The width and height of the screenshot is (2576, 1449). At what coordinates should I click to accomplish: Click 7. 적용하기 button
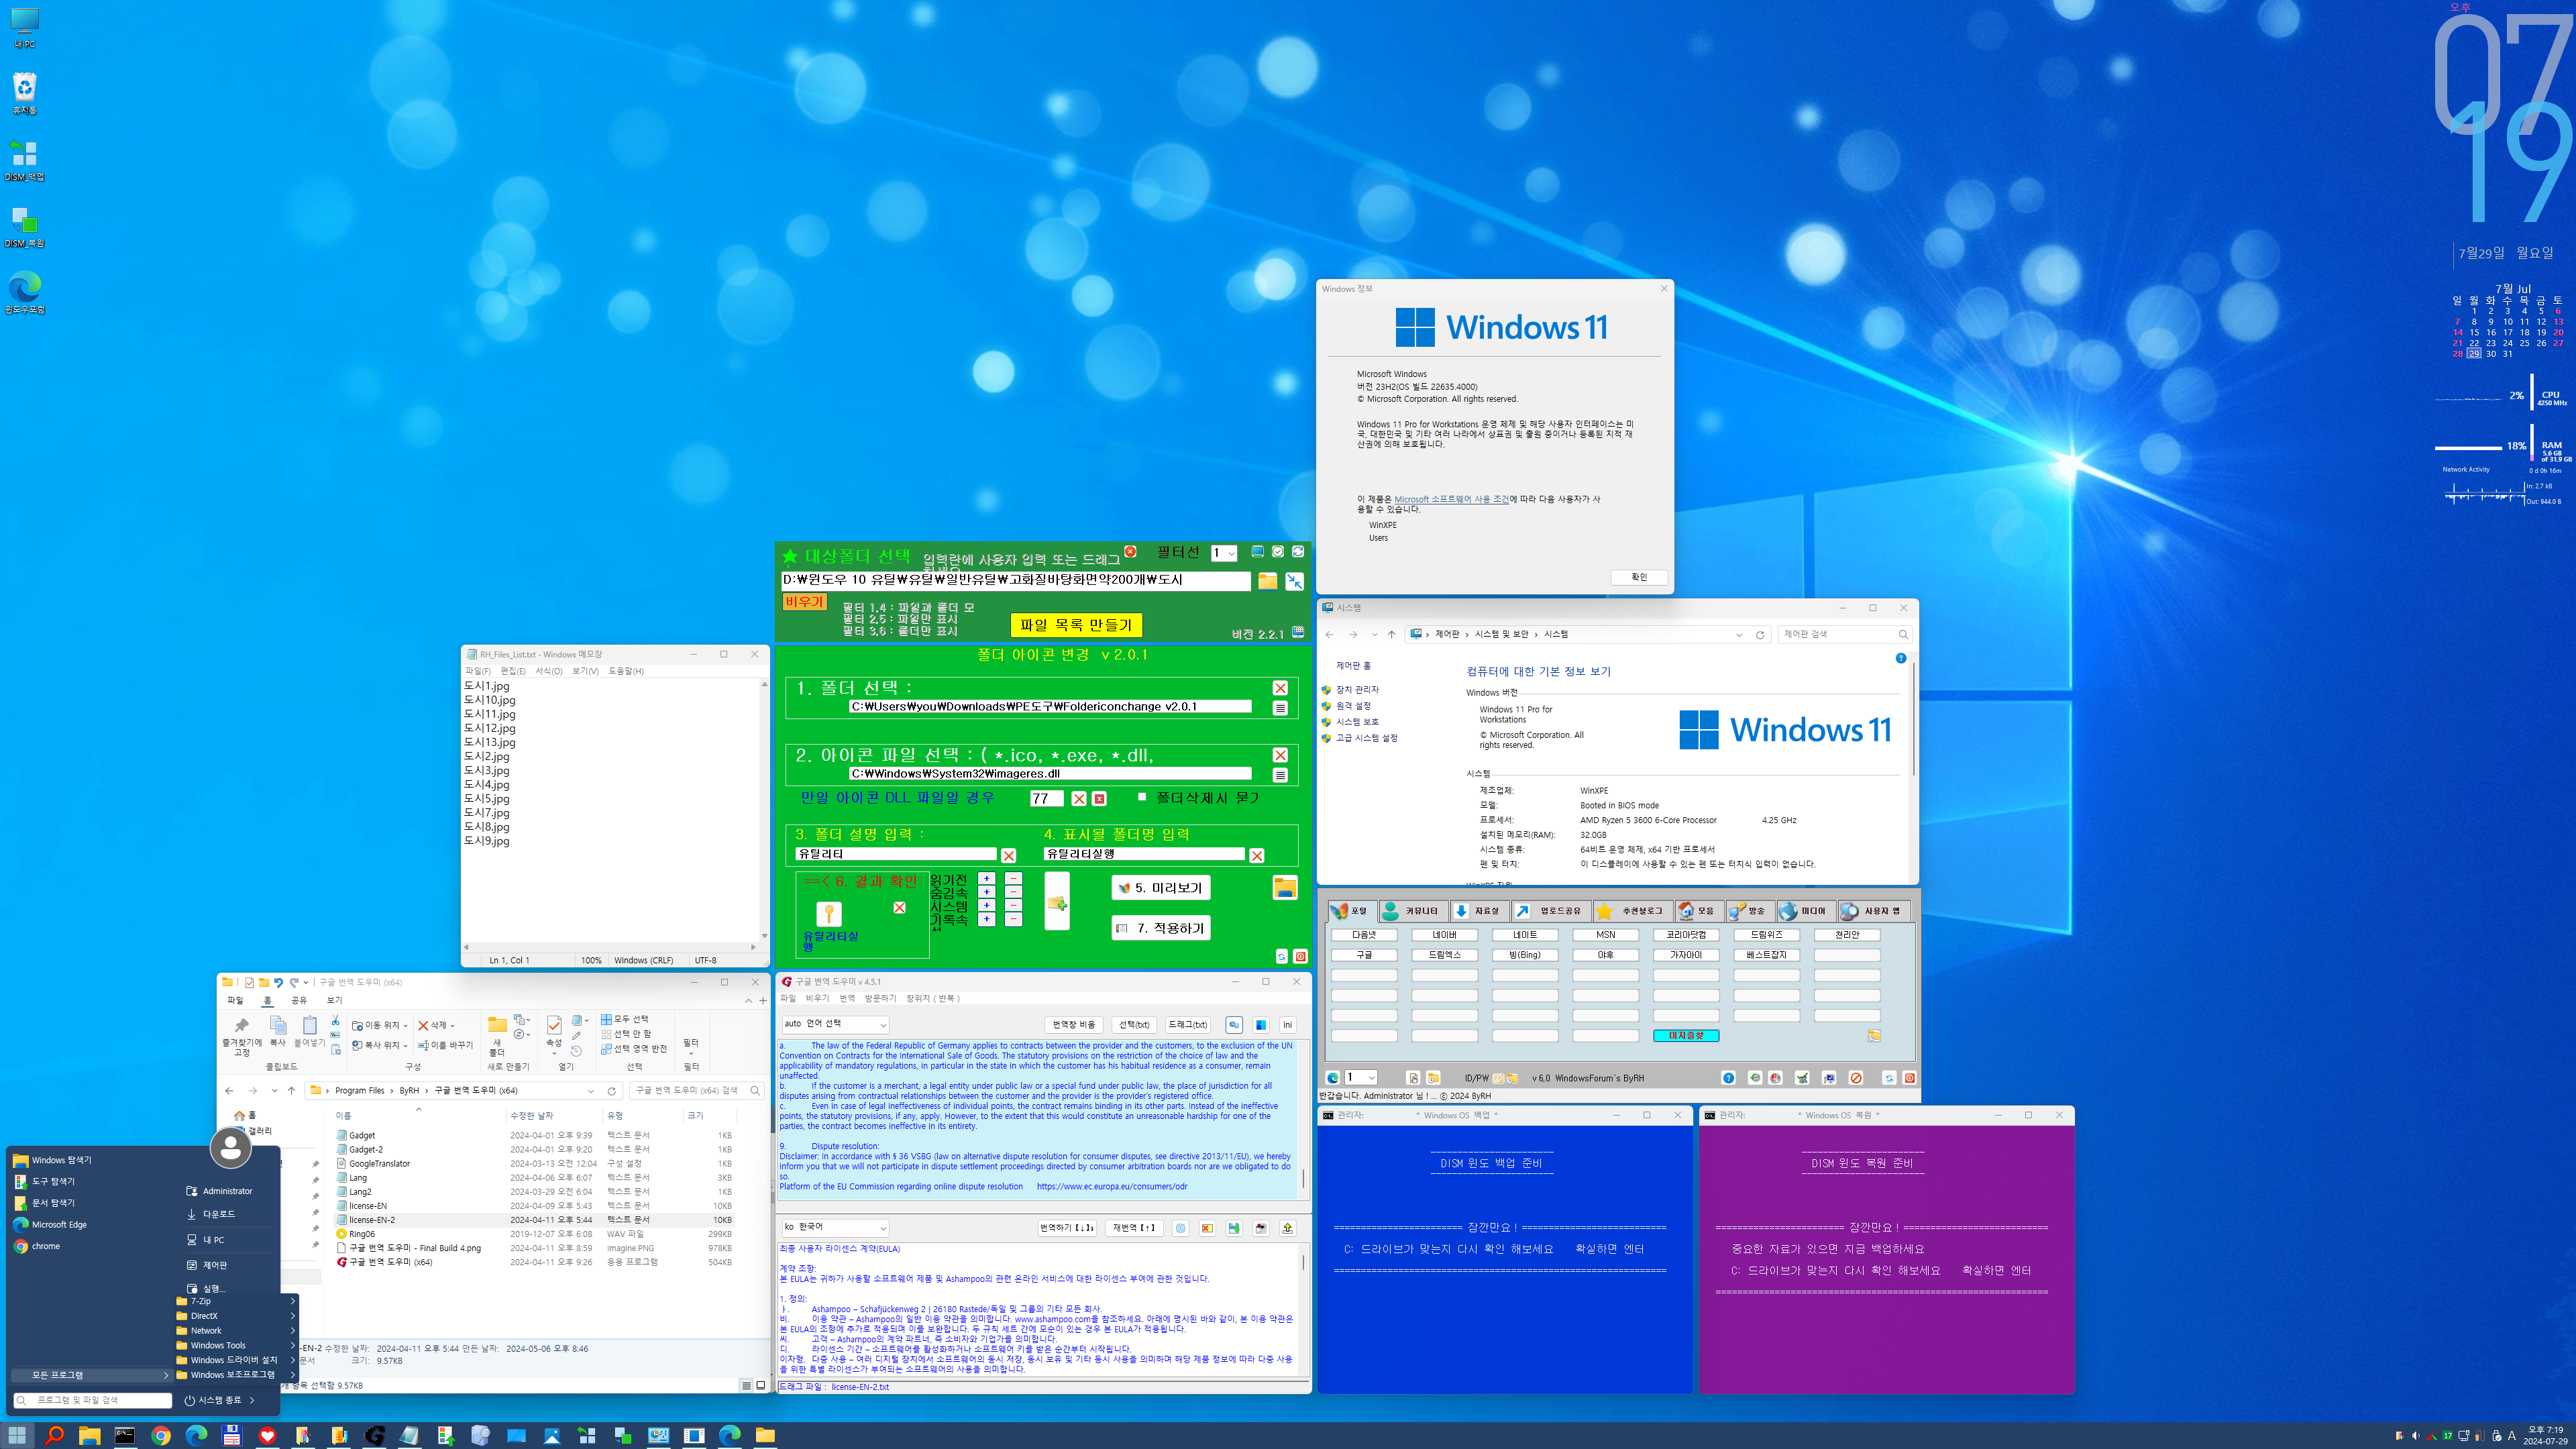click(x=1160, y=928)
